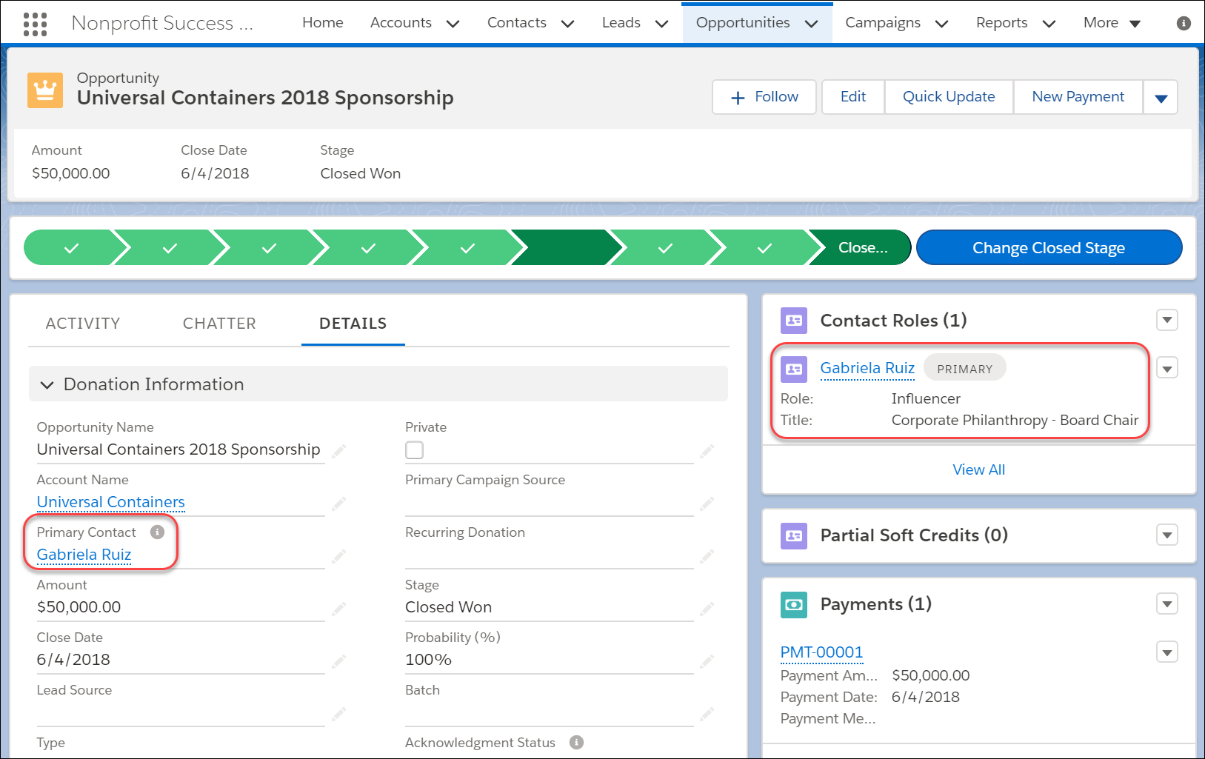The height and width of the screenshot is (759, 1205).
Task: Open the Contact Roles panel actions dropdown
Action: (1167, 320)
